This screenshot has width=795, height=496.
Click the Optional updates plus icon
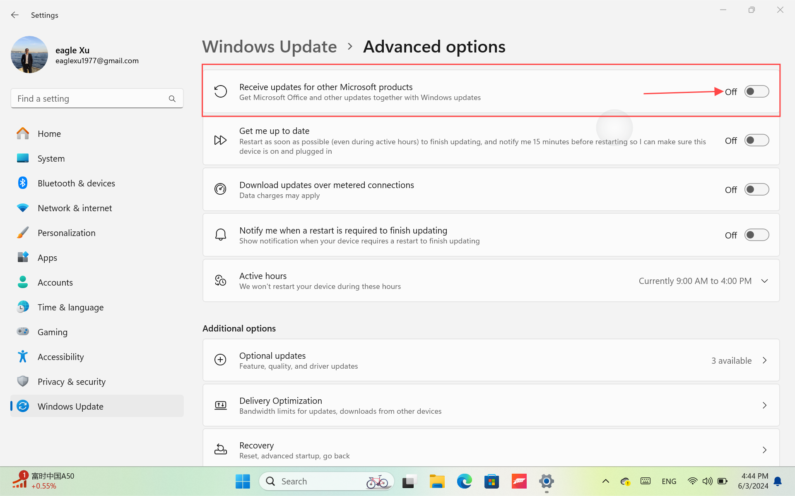pyautogui.click(x=220, y=360)
